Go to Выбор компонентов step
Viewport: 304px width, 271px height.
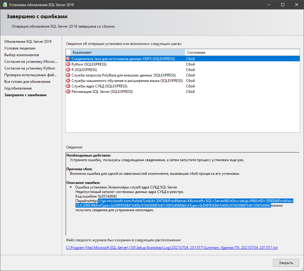(22, 55)
